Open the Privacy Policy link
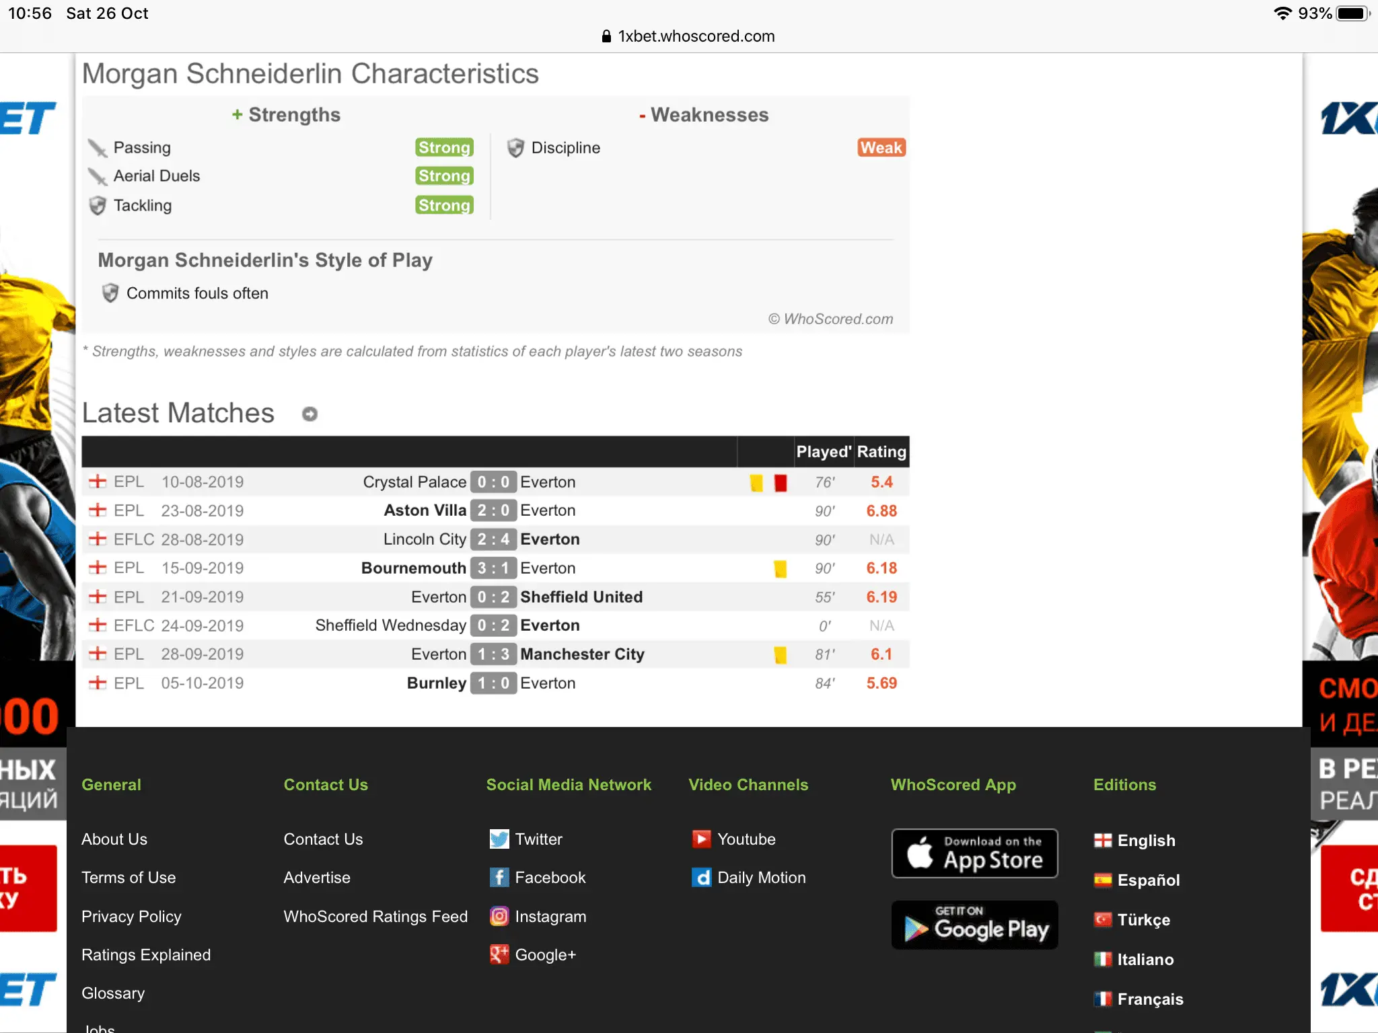 131,917
